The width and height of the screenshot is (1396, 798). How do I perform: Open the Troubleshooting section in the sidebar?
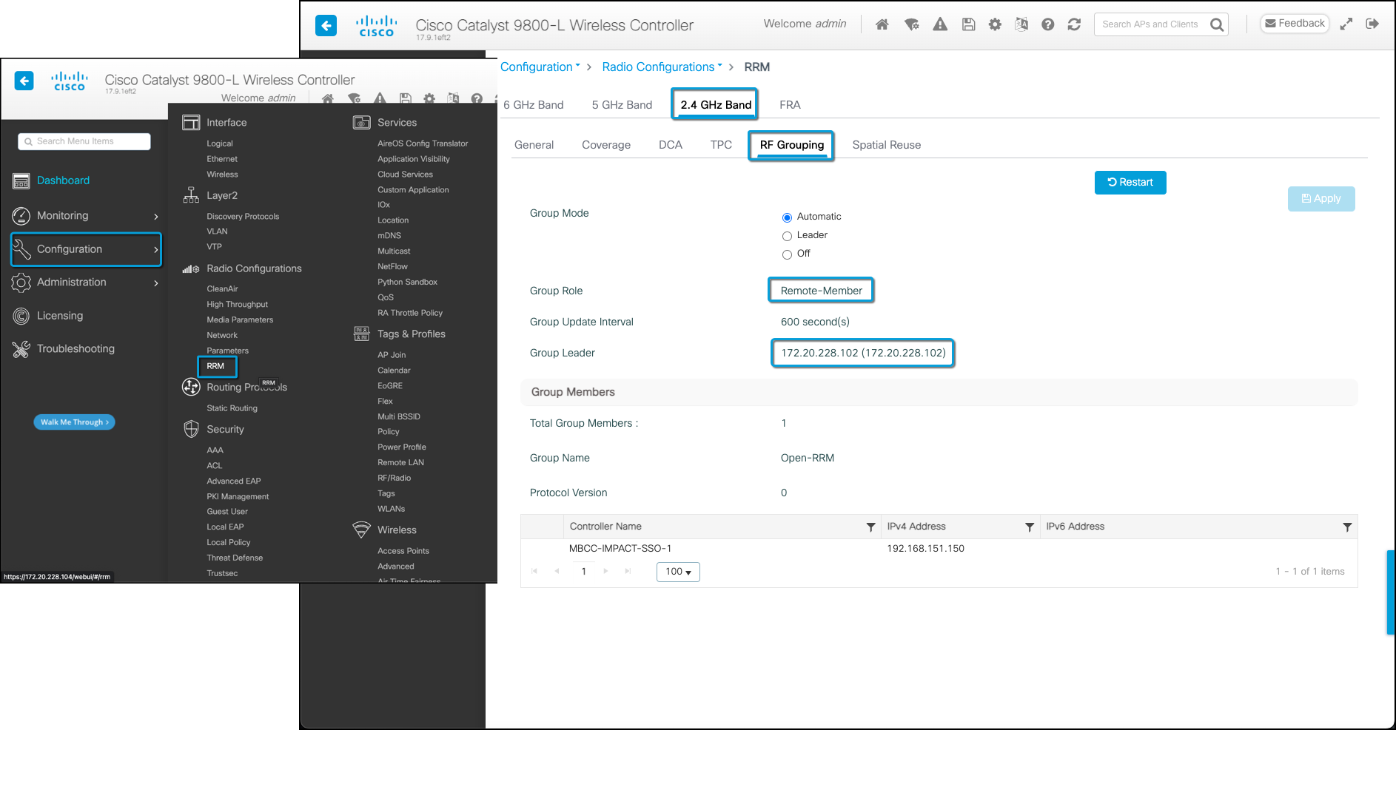click(75, 348)
